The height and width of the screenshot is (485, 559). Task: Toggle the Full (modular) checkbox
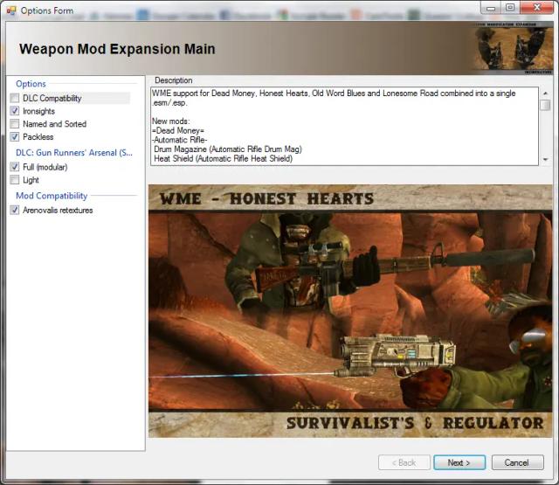pos(15,167)
